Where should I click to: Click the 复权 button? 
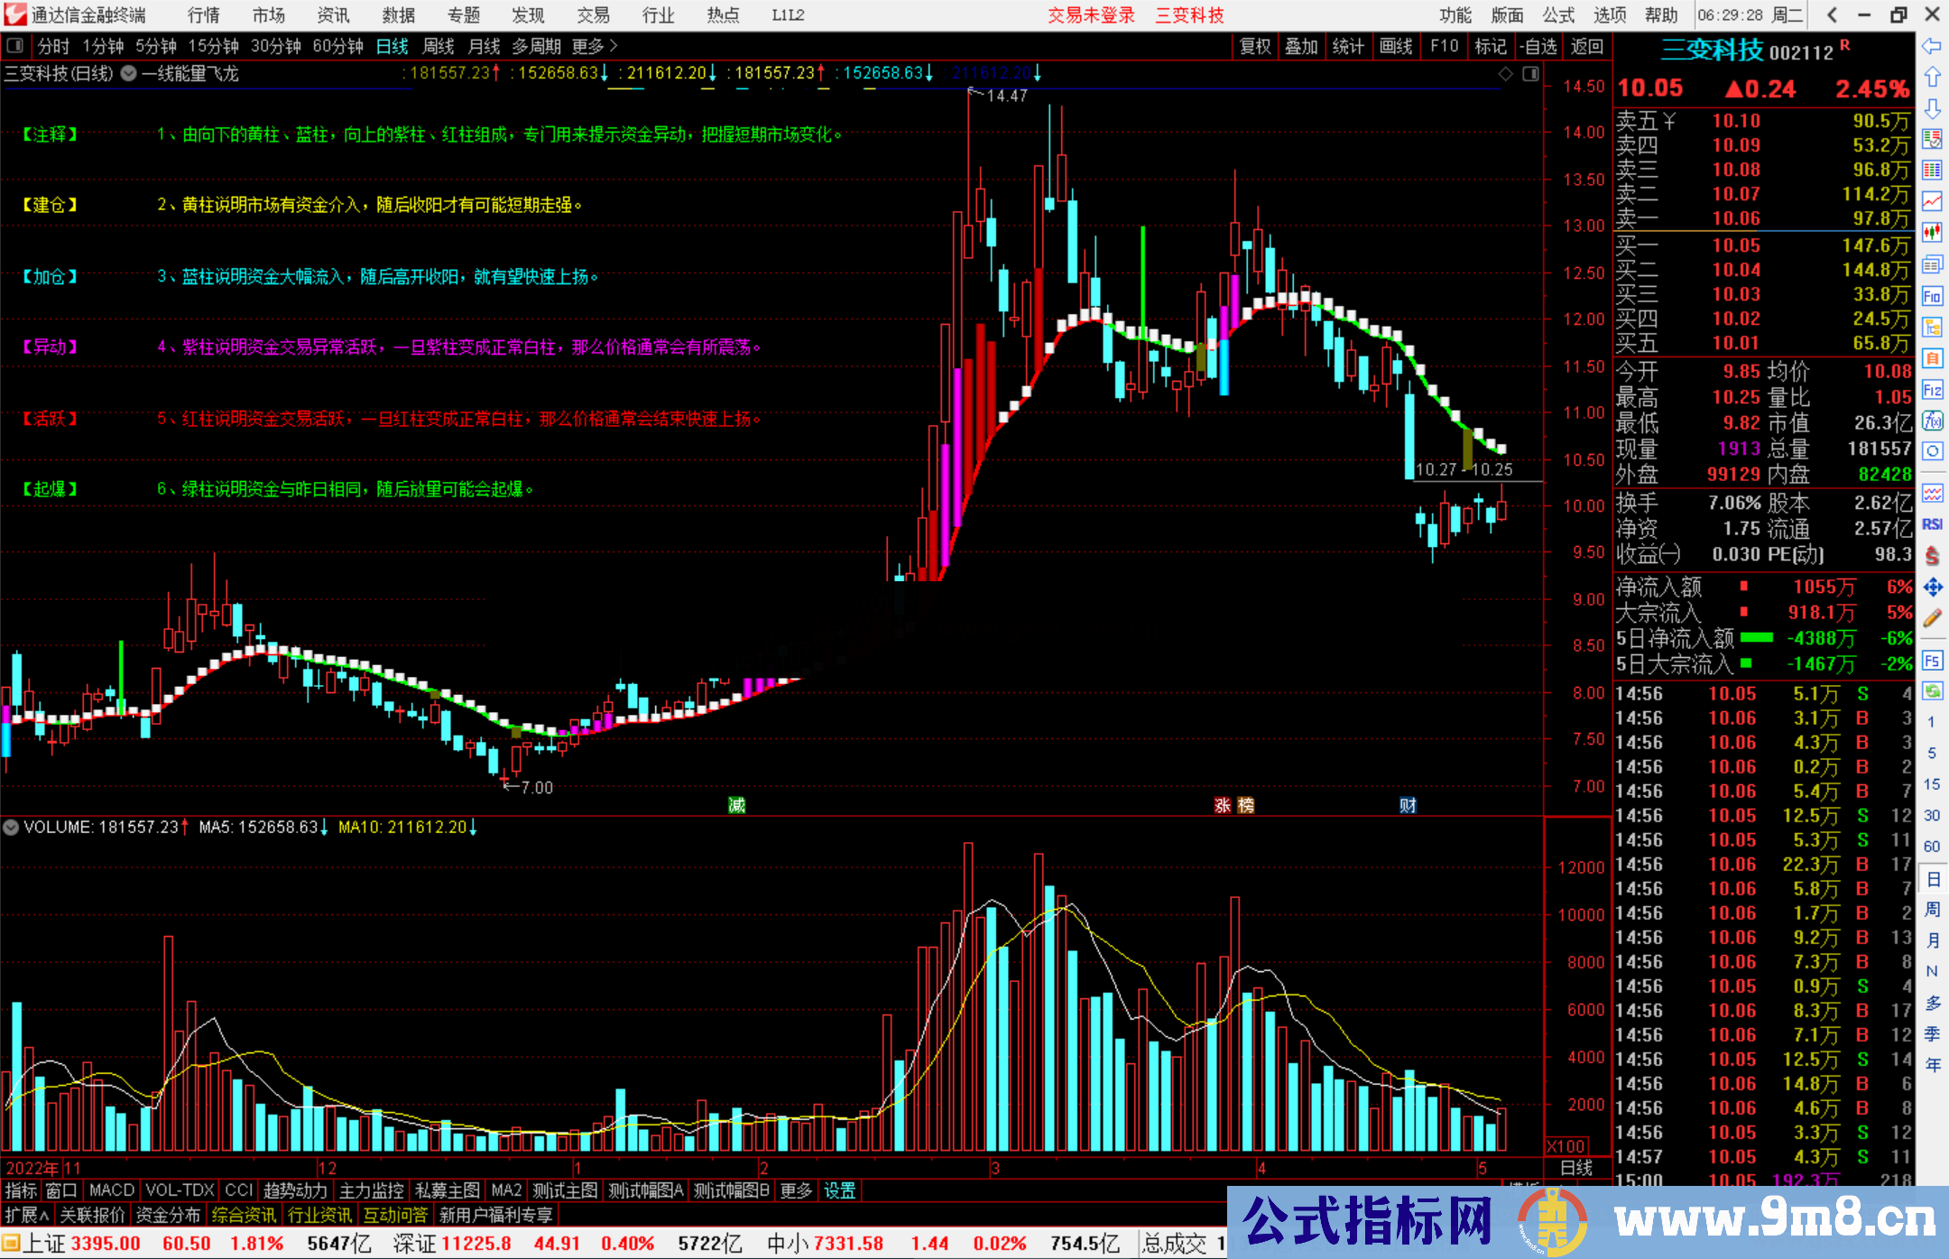(1254, 46)
